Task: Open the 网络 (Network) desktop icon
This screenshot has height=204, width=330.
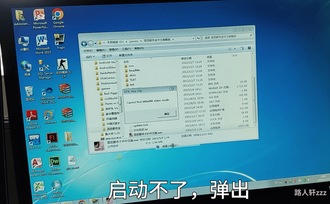Action: [27, 68]
